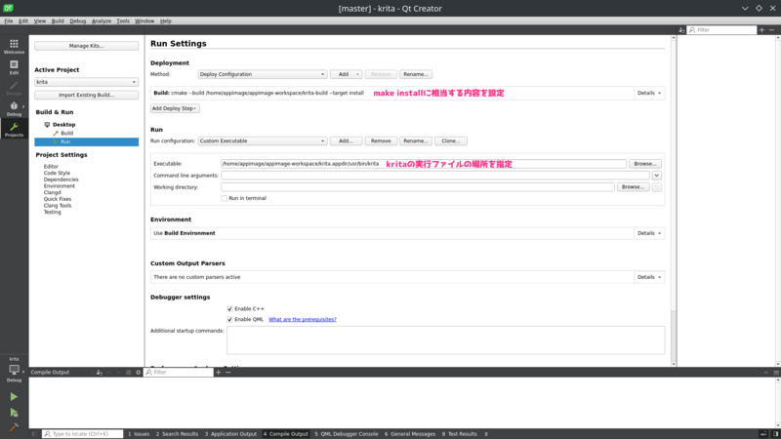Expand Environment Details
The image size is (781, 439).
(x=649, y=233)
